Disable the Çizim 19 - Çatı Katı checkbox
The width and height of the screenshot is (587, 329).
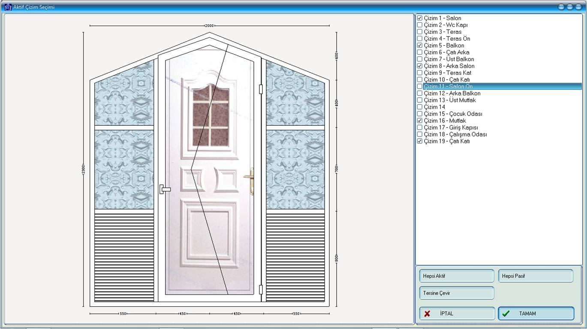pyautogui.click(x=420, y=141)
